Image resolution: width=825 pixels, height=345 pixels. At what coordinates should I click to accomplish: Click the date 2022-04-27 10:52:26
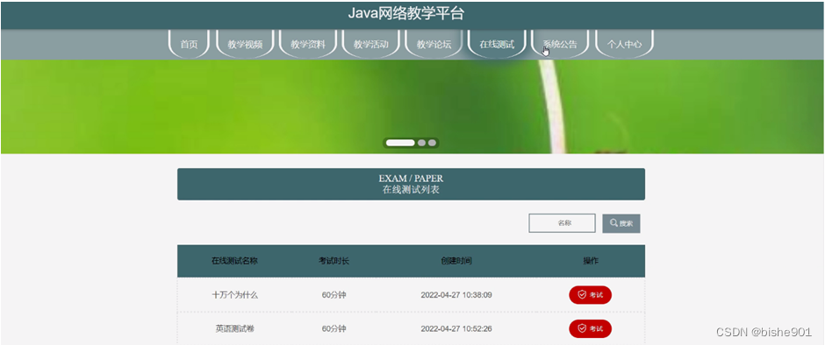pos(456,328)
